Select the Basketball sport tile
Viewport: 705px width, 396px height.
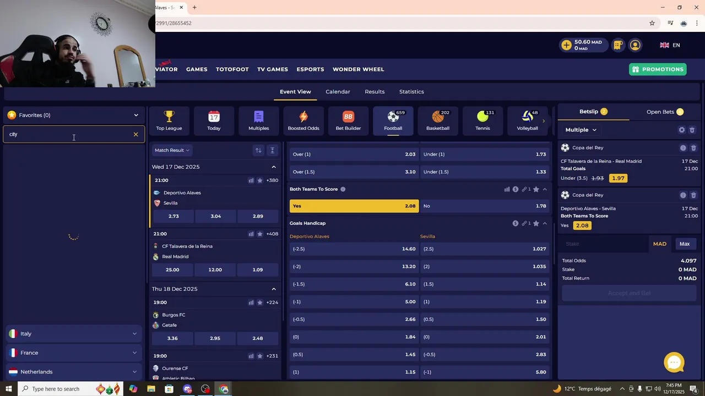(x=438, y=120)
